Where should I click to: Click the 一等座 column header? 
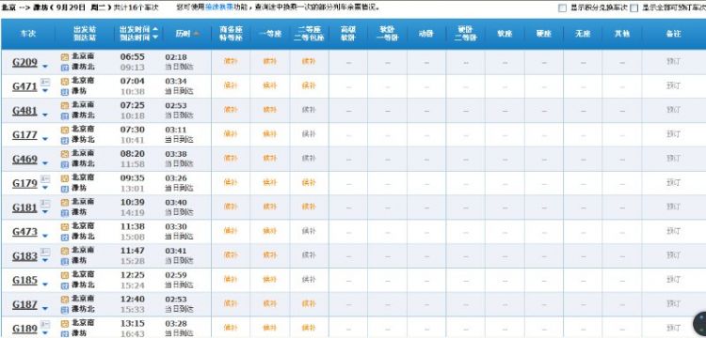270,34
